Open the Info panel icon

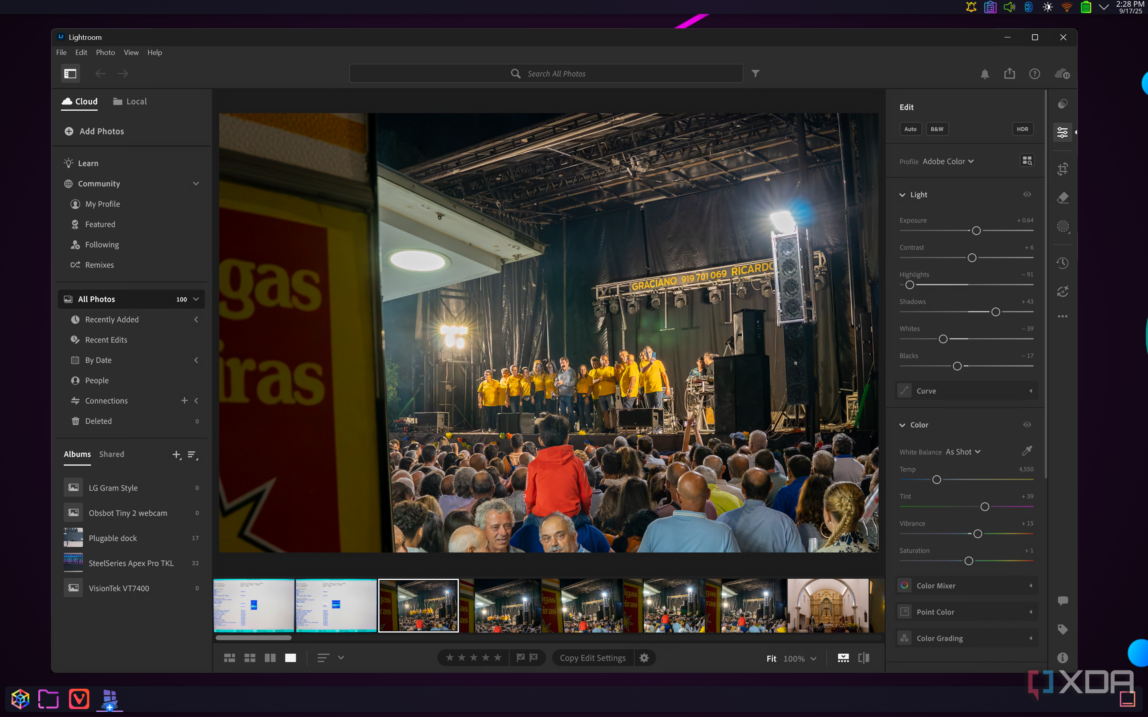point(1063,658)
